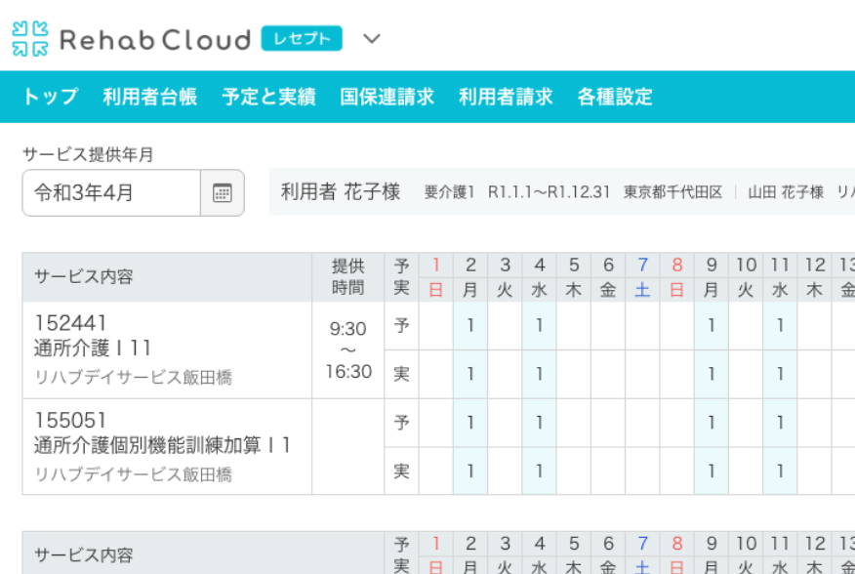
Task: Click 152441 予 cell for day 11
Action: click(x=780, y=326)
